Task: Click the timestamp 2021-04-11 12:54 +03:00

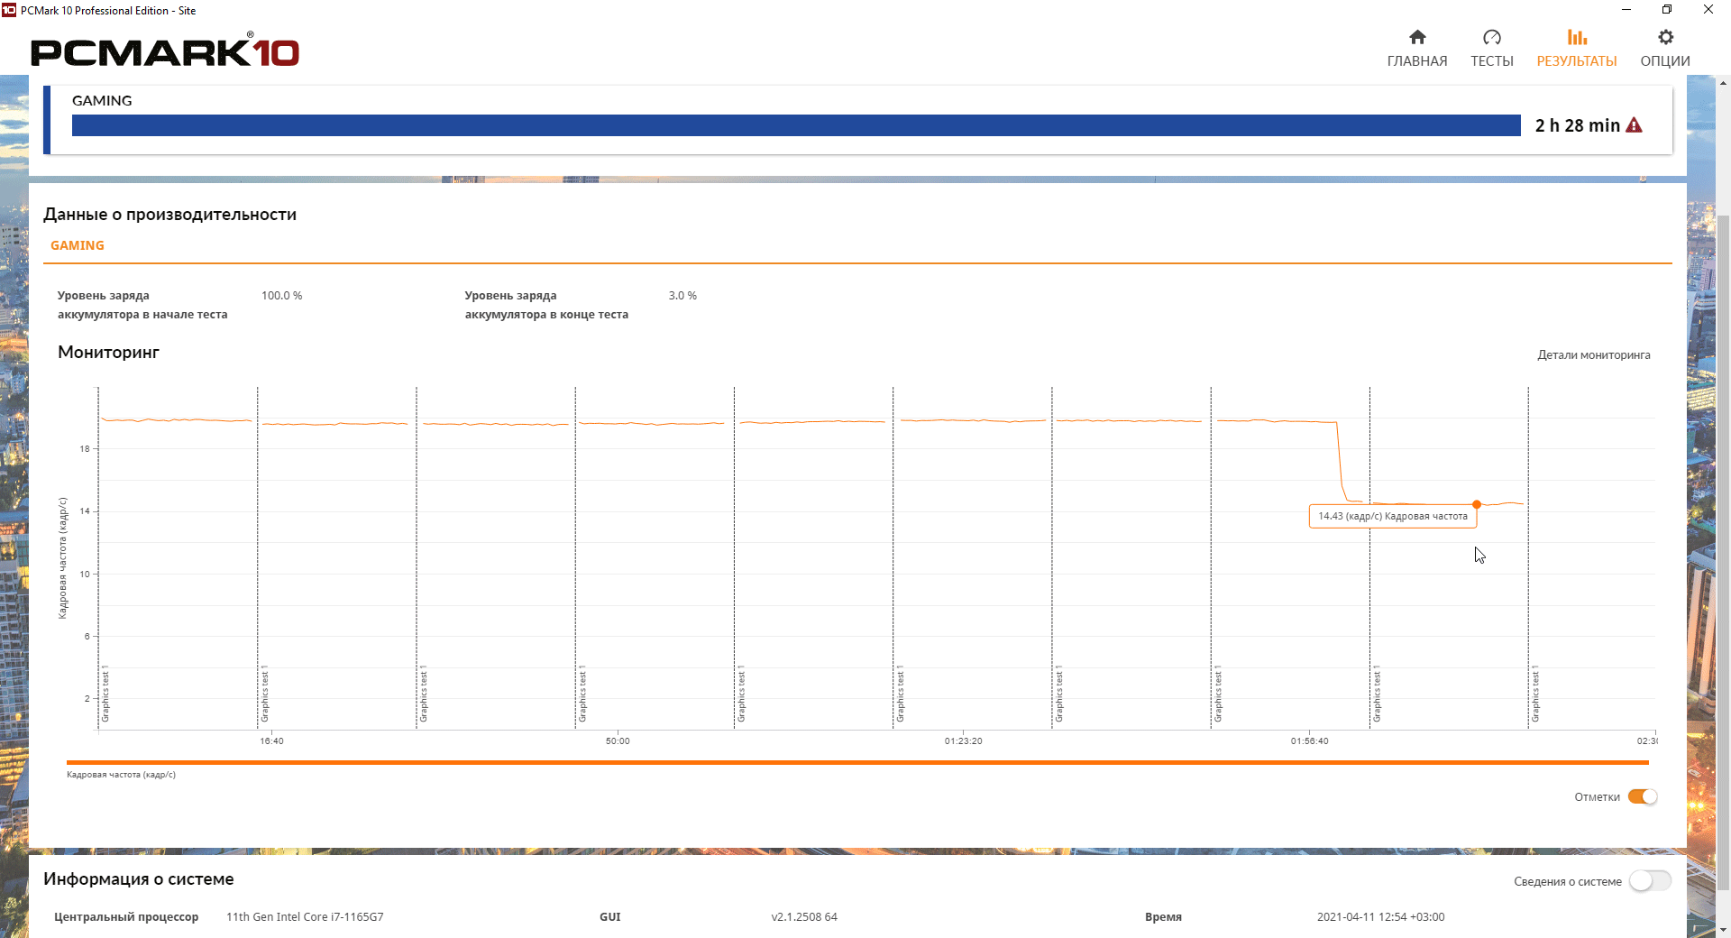Action: (1380, 917)
